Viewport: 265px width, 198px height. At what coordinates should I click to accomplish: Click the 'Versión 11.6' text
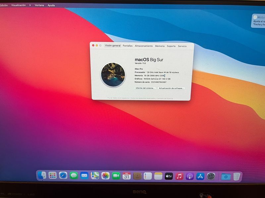(x=140, y=63)
